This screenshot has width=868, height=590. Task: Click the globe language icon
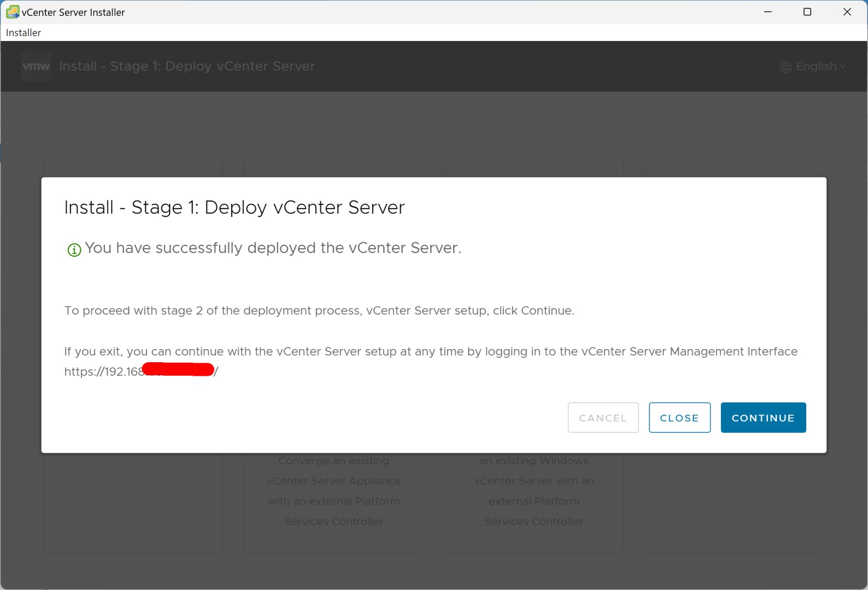point(785,67)
